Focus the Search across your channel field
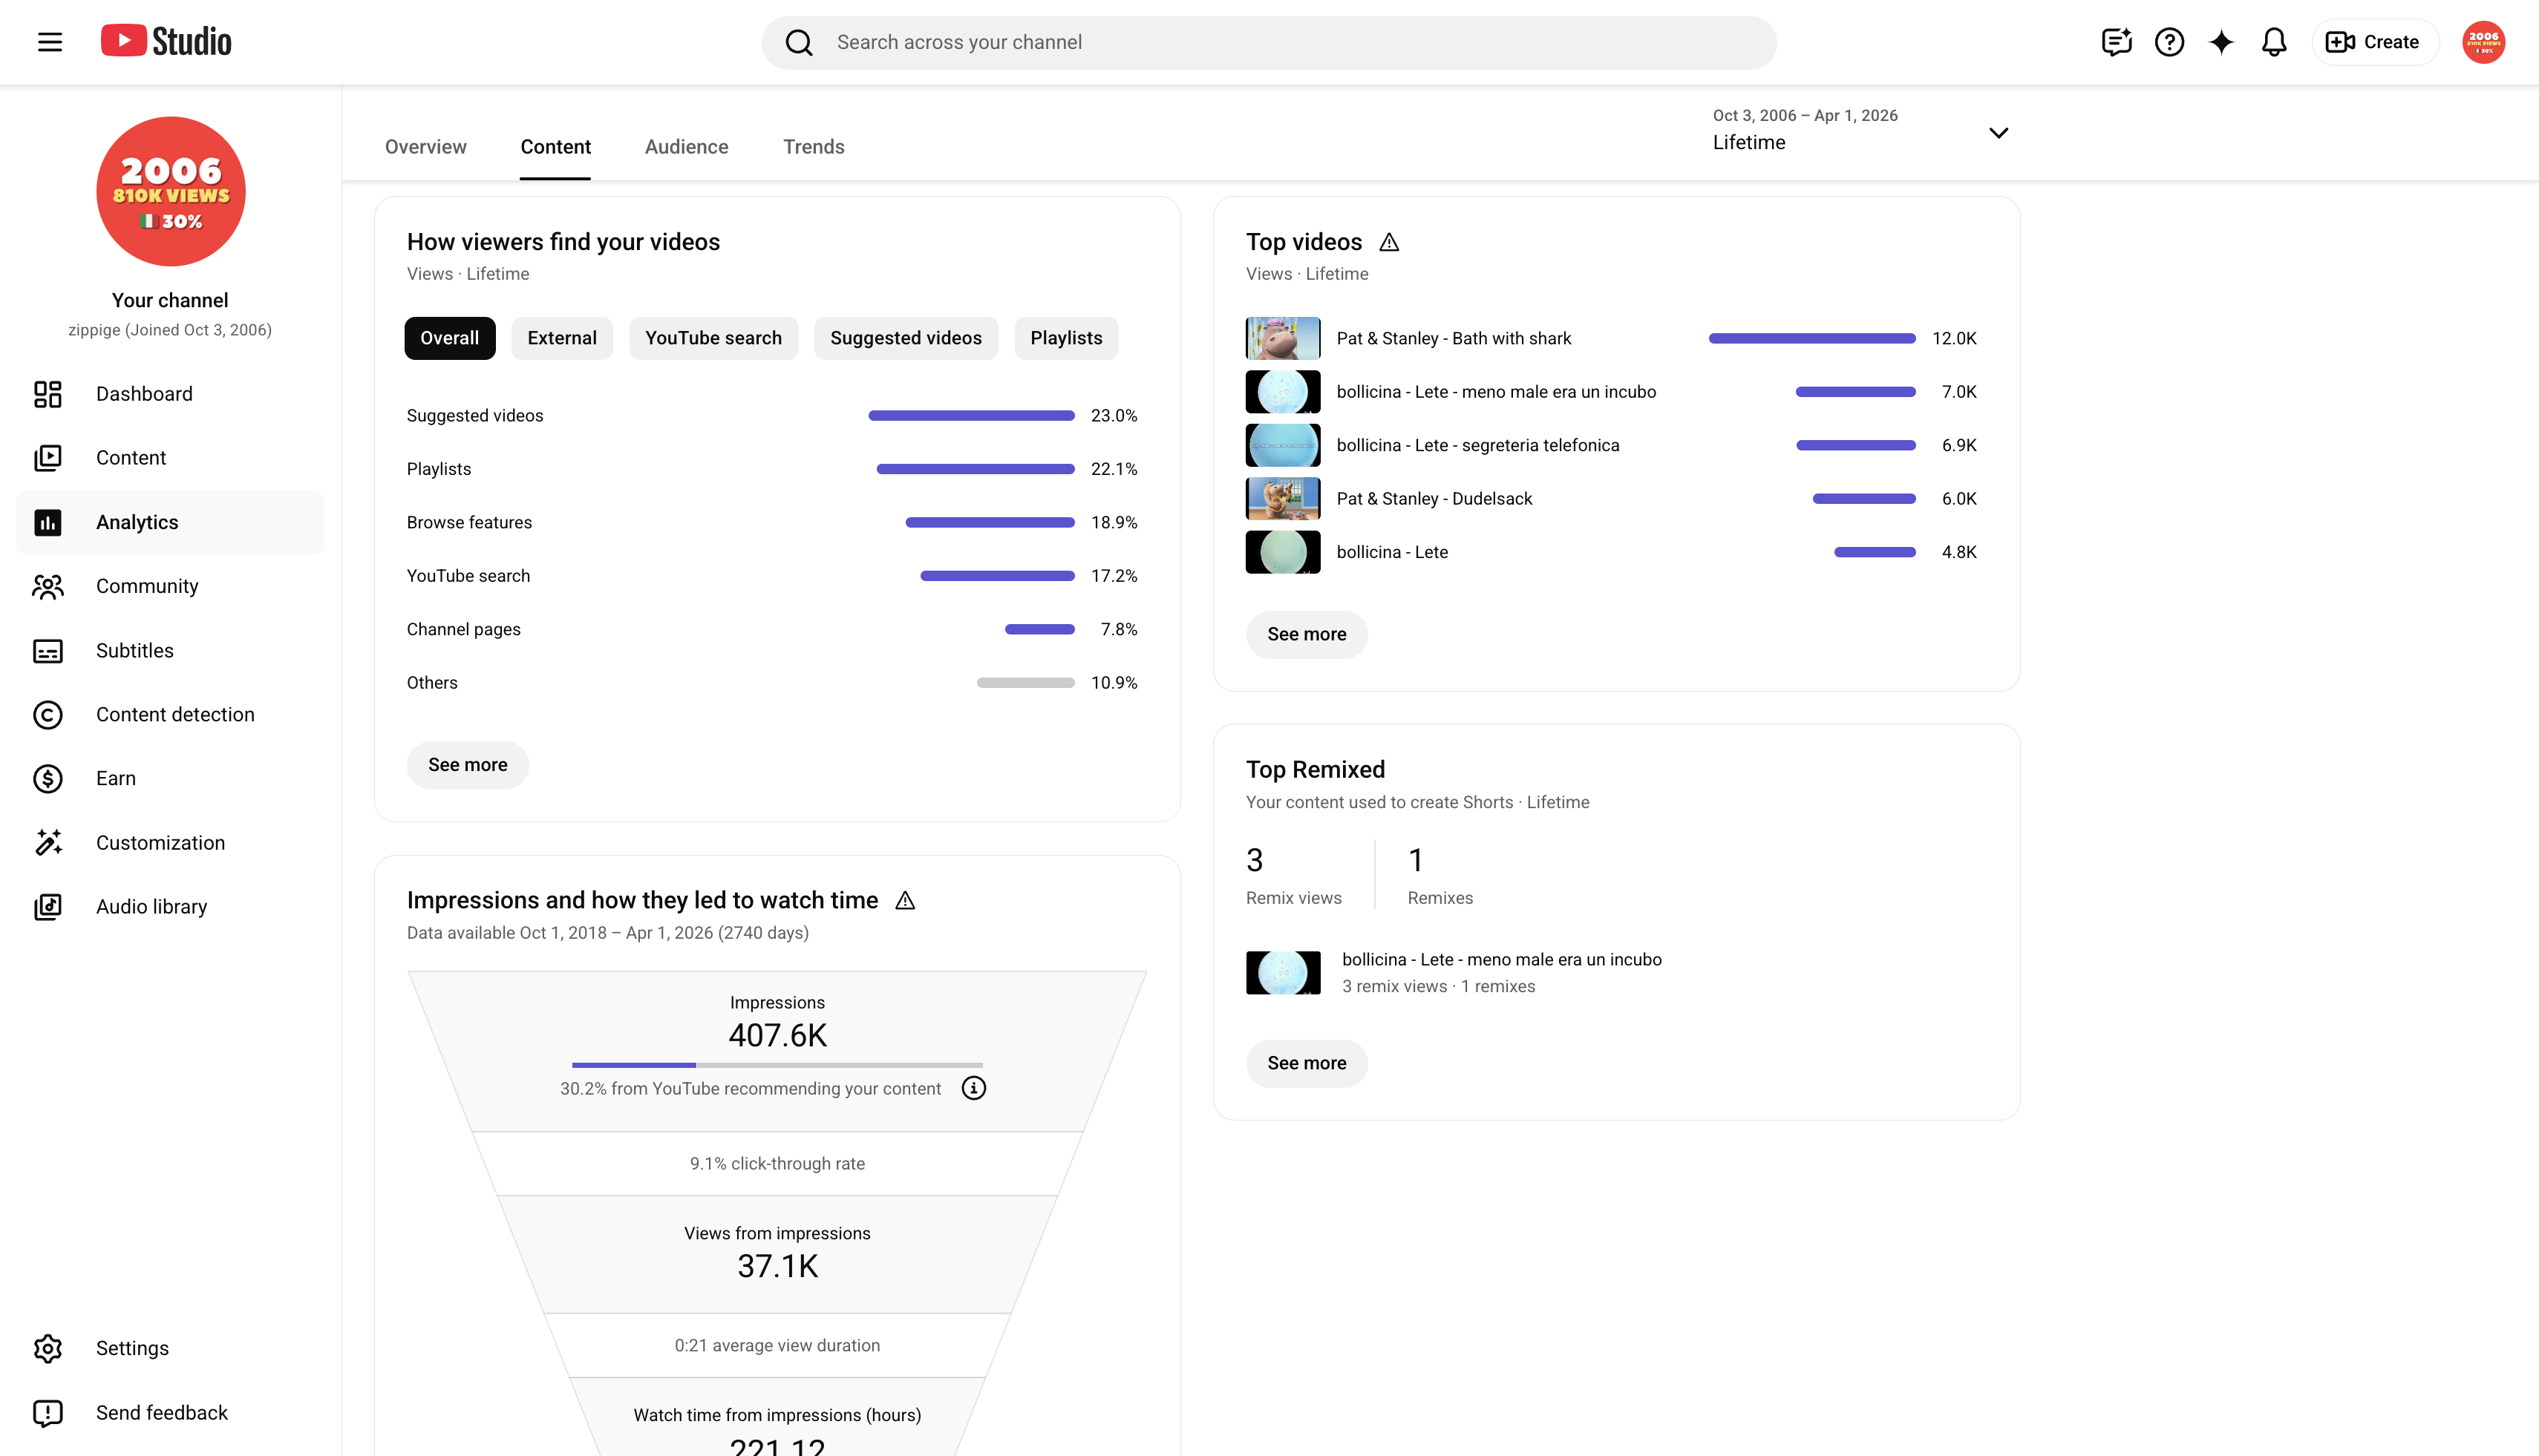Viewport: 2539px width, 1456px height. click(x=1269, y=42)
